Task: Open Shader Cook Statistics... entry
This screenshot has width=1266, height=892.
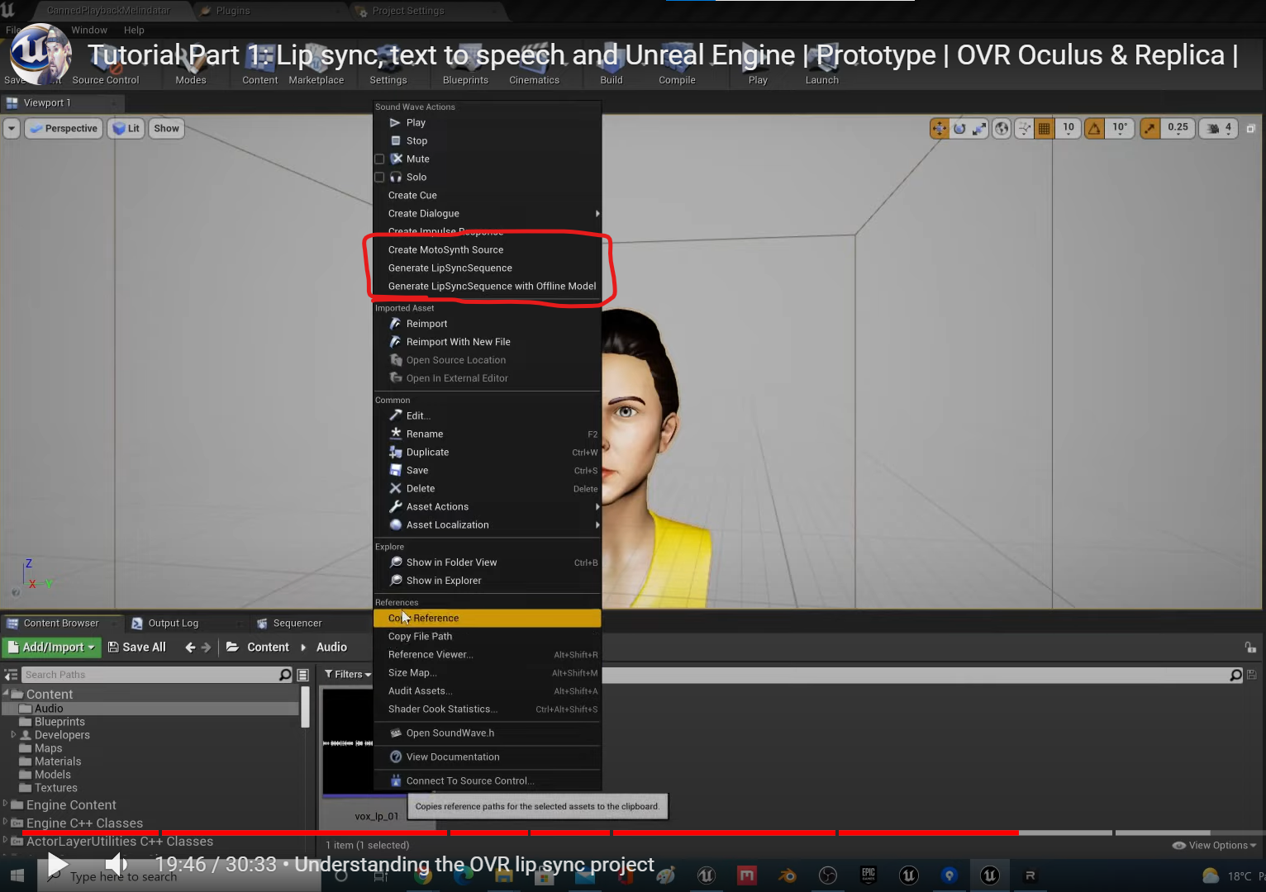Action: click(488, 709)
